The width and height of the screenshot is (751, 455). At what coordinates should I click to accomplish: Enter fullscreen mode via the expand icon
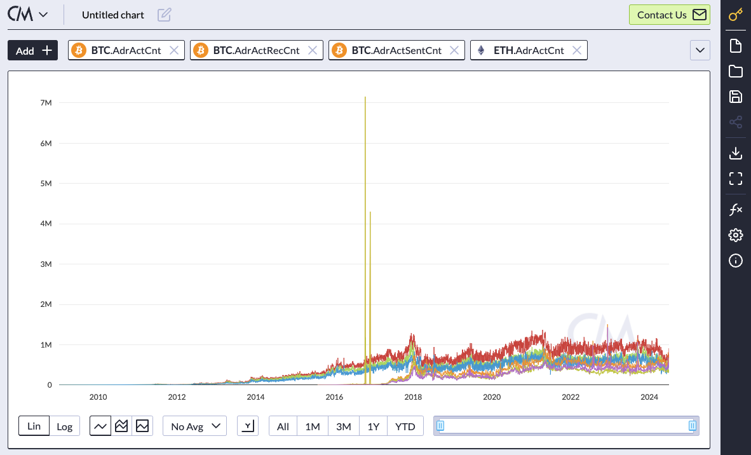pyautogui.click(x=736, y=179)
